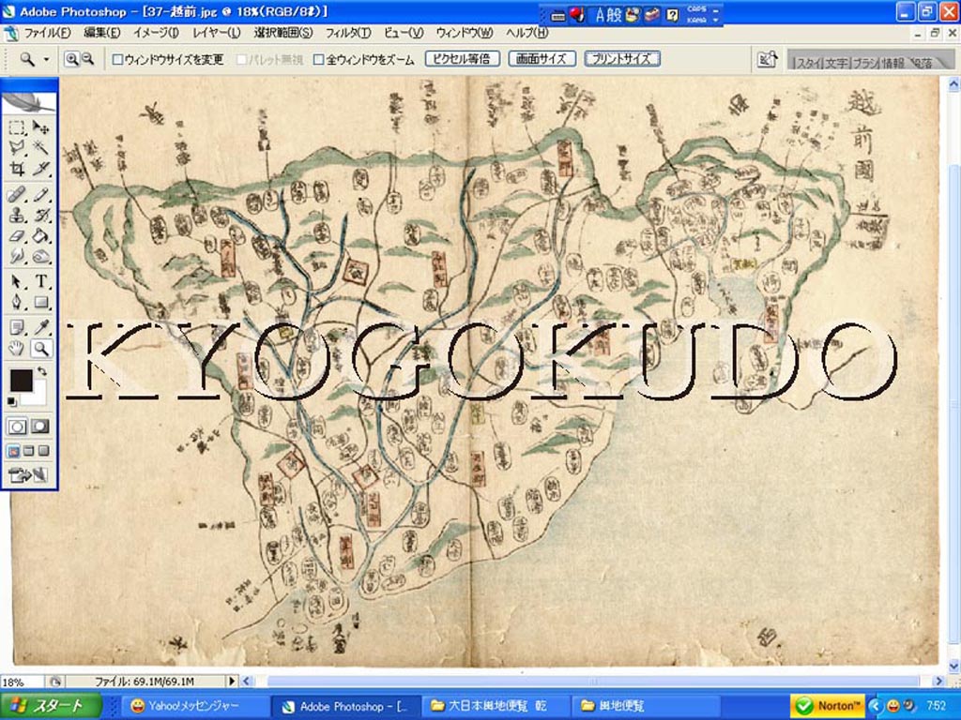The image size is (961, 720).
Task: Select Standard Screen mode
Action: pos(13,451)
